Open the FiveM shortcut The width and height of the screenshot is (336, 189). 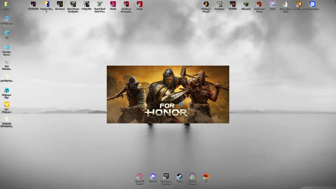[x=113, y=4]
